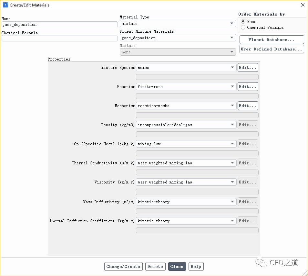Open Help for this dialog

pyautogui.click(x=196, y=267)
